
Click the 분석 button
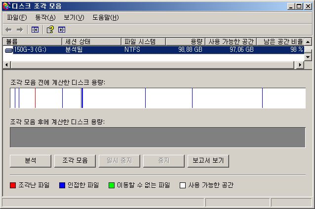31,161
